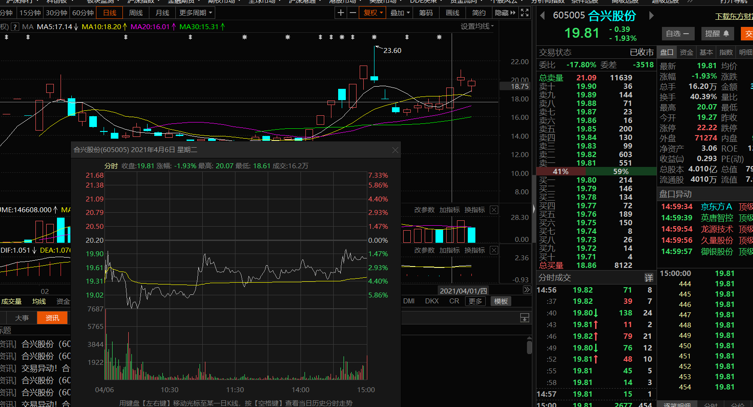The width and height of the screenshot is (753, 407).
Task: Collapse the right panel via the splitter arrow
Action: tap(534, 209)
